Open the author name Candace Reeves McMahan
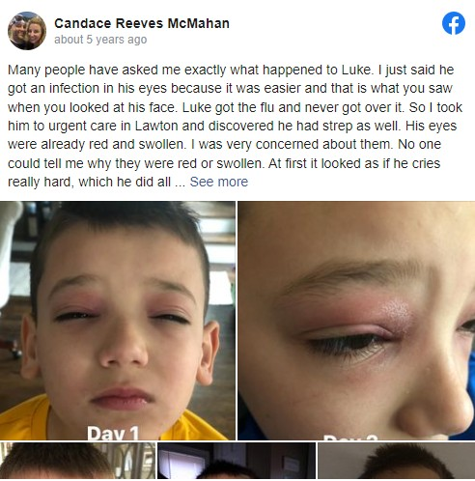This screenshot has width=475, height=481. pos(142,23)
